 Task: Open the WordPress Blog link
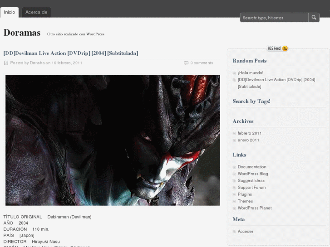click(253, 174)
